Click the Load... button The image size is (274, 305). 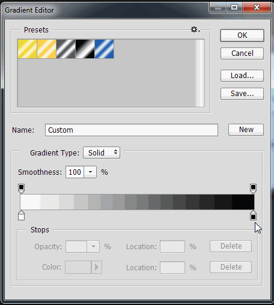[242, 76]
